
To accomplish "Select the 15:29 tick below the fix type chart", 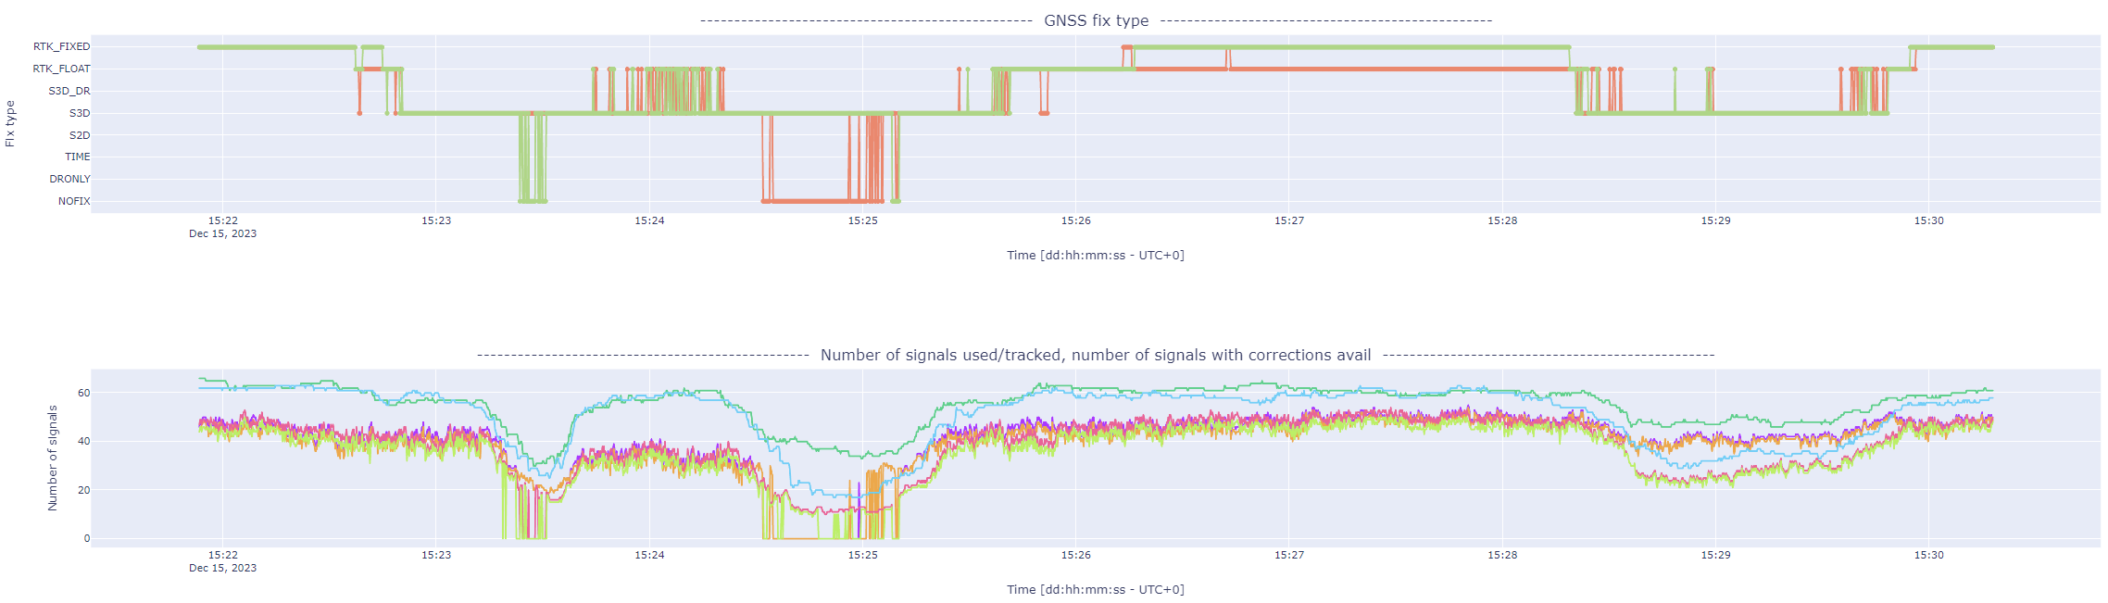I will point(1715,220).
